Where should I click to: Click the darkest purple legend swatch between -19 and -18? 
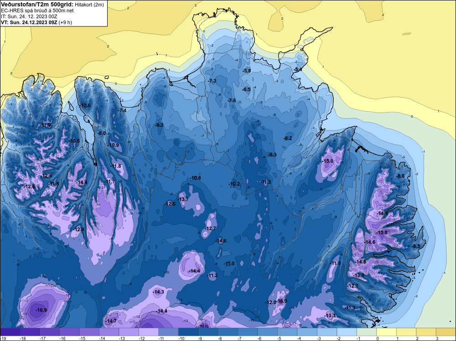(x=10, y=332)
